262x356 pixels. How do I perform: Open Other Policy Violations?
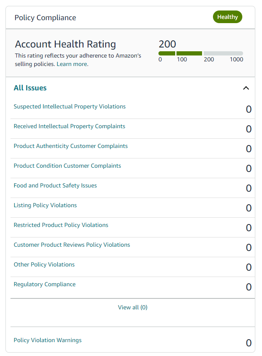click(44, 264)
